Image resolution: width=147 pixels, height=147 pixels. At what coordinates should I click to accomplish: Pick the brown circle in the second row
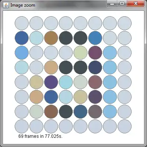click(51, 38)
